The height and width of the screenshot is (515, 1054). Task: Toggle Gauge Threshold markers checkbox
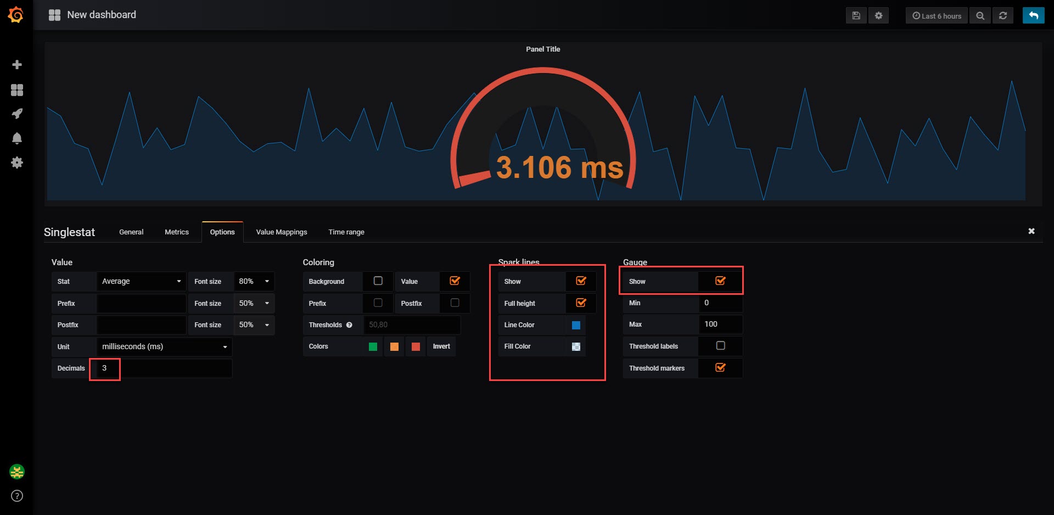click(720, 368)
